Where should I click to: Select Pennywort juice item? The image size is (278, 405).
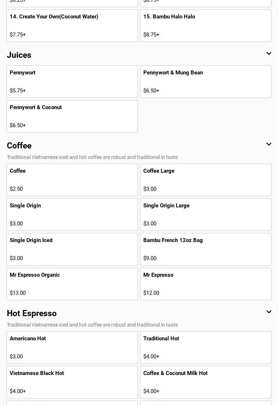[72, 82]
